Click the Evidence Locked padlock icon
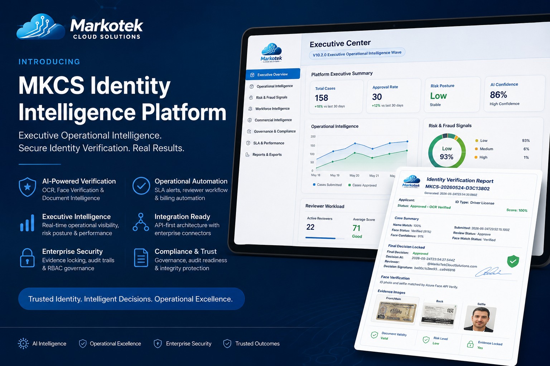 [470, 344]
